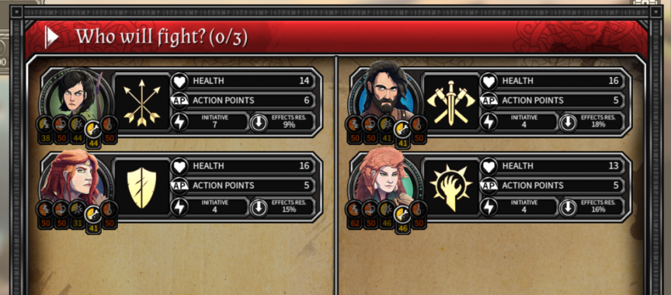Click the Health 16 bar of bearded warrior

(556, 81)
